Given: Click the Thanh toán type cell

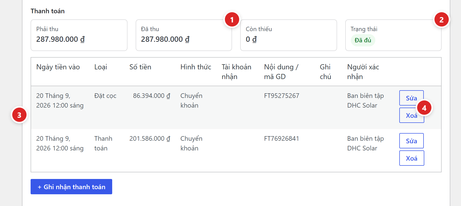Looking at the screenshot, I should click(x=103, y=143).
